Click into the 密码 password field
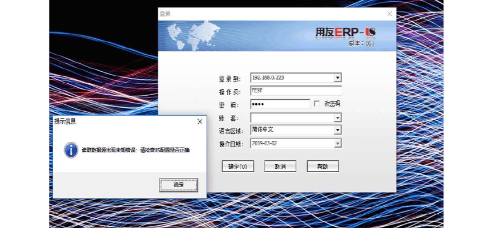 280,104
